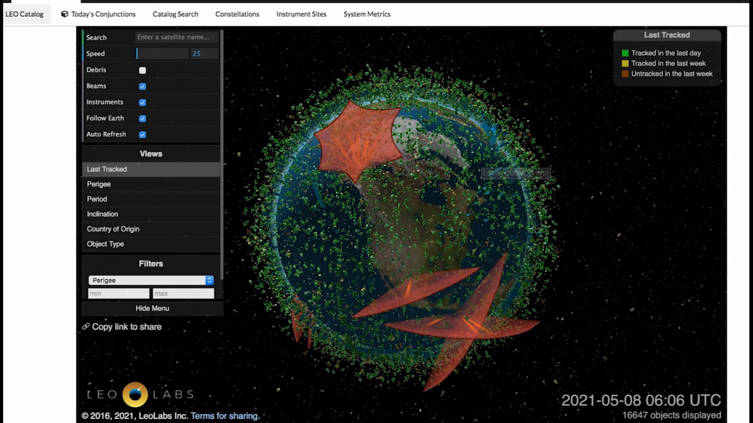Click the Filters section header
Screen dimensions: 753x423
point(151,264)
